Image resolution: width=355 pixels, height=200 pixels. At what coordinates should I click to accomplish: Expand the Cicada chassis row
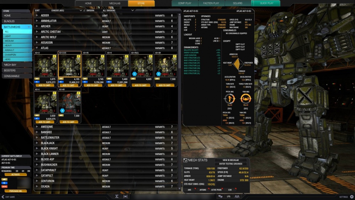[x=106, y=187]
